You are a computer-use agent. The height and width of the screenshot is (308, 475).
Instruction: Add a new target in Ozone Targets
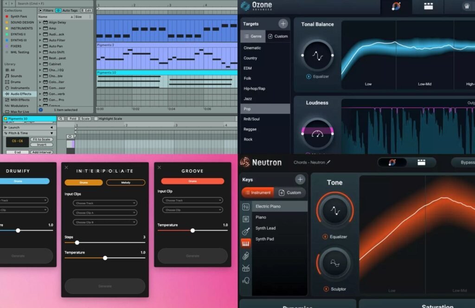click(283, 24)
